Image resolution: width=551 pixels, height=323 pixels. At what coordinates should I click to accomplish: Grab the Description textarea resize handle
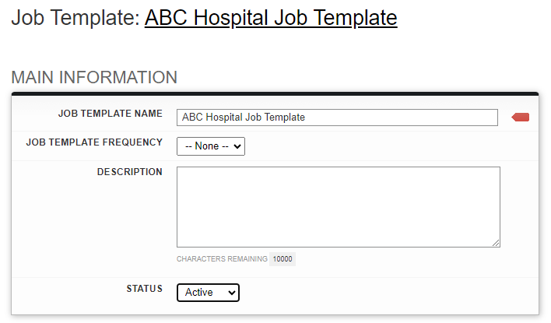(496, 243)
